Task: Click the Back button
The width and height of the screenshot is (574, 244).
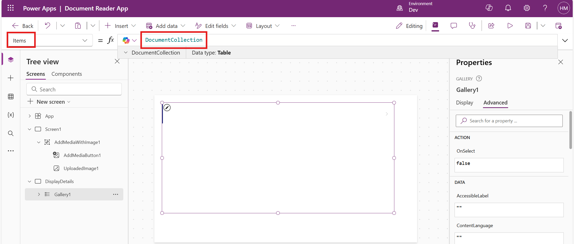Action: [23, 26]
